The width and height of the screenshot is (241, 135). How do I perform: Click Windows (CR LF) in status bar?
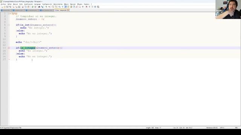212,127
